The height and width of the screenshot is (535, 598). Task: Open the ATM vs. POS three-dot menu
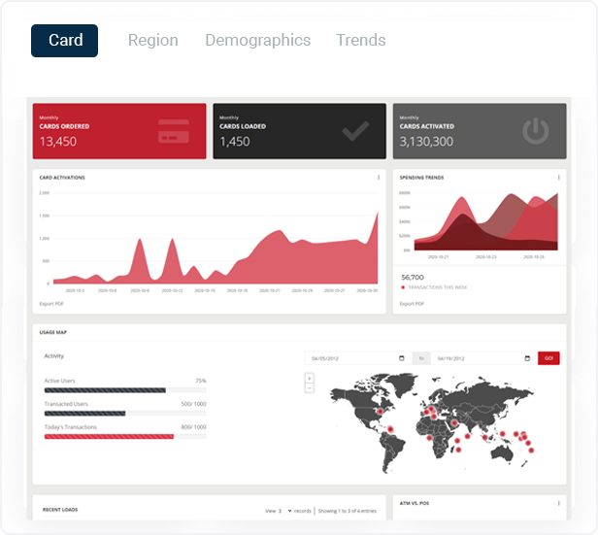tap(559, 503)
